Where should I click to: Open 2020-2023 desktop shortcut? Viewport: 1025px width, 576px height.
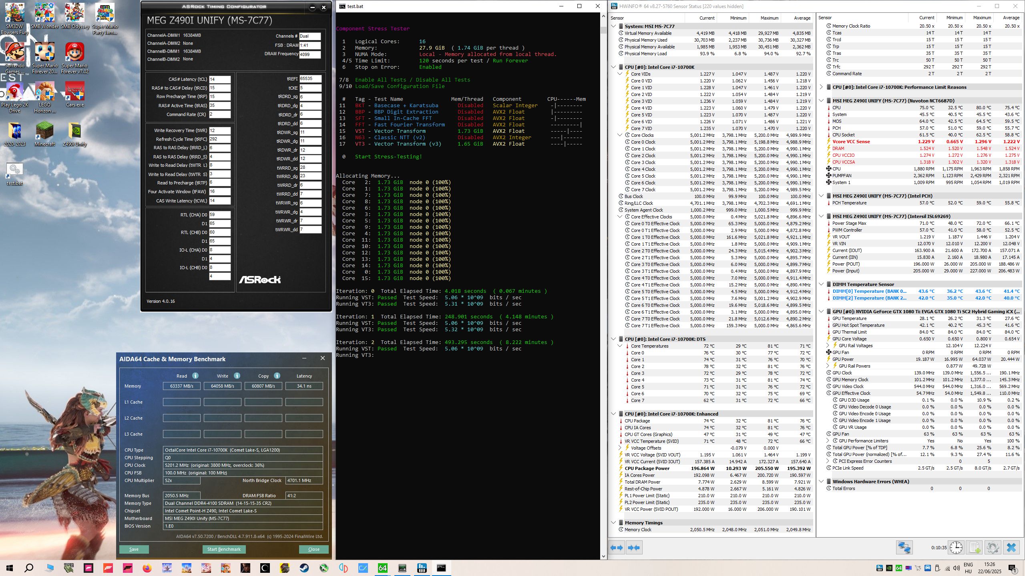pos(15,134)
